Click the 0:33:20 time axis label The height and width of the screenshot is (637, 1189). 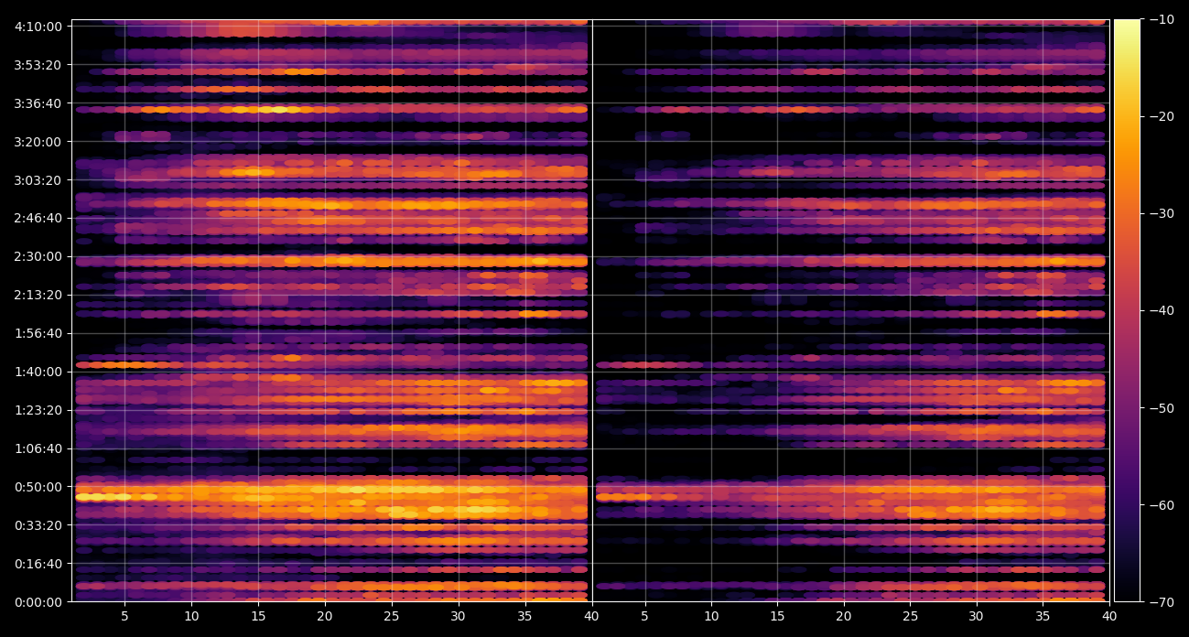point(38,525)
